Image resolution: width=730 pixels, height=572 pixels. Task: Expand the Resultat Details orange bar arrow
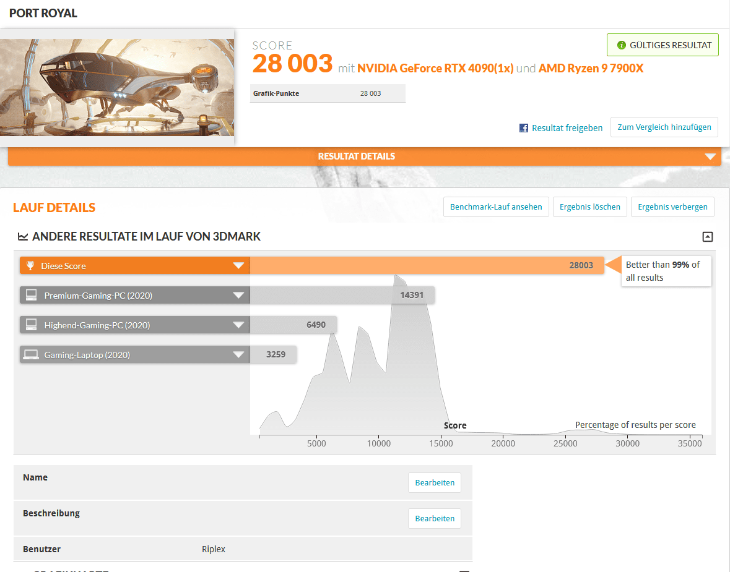710,156
